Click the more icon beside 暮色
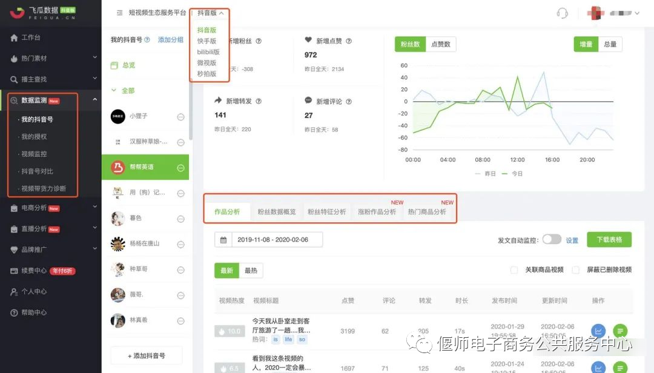 click(x=180, y=219)
